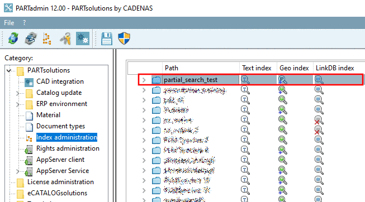The width and height of the screenshot is (365, 202).
Task: Select Index administration in category tree
Action: click(67, 137)
